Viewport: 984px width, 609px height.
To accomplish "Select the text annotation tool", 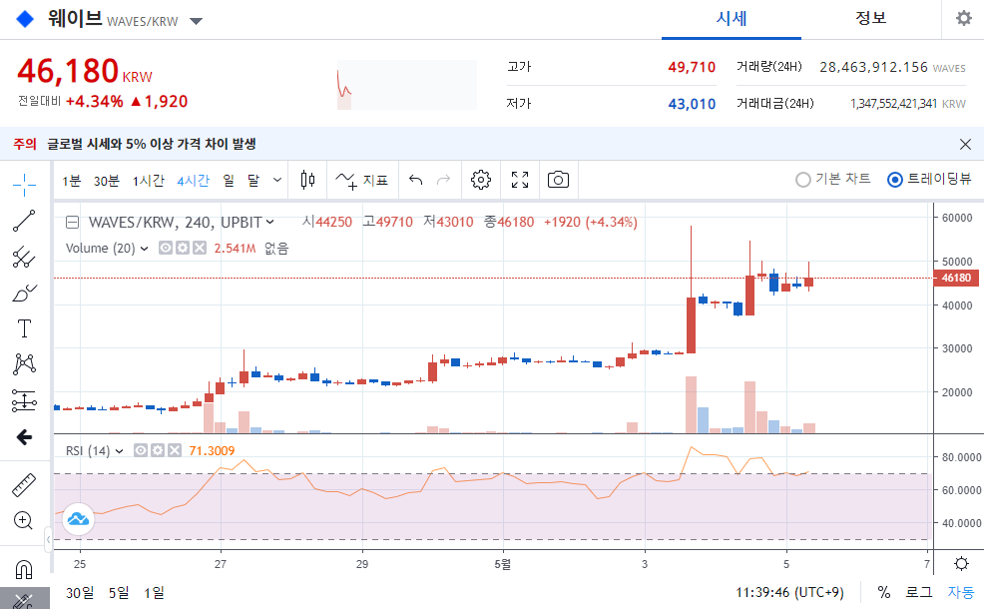I will click(24, 328).
